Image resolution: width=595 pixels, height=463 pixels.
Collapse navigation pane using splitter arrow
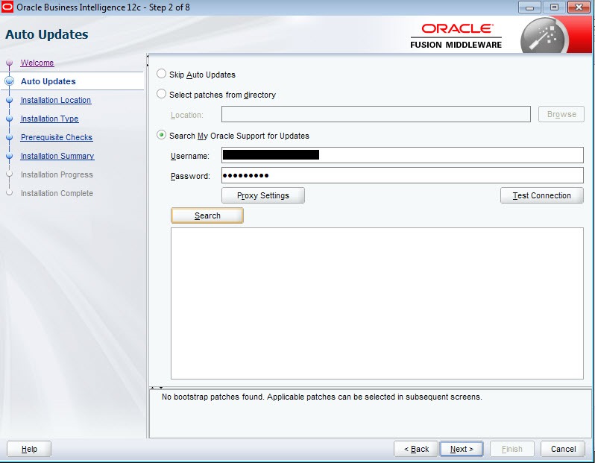(x=148, y=57)
